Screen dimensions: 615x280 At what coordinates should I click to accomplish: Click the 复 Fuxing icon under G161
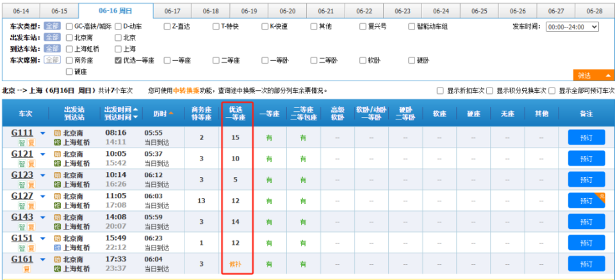(x=27, y=269)
